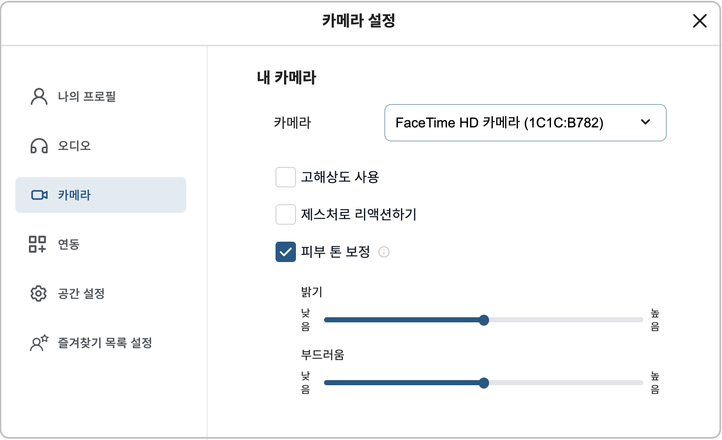722x440 pixels.
Task: Close the 카메라 설정 dialog
Action: coord(699,21)
